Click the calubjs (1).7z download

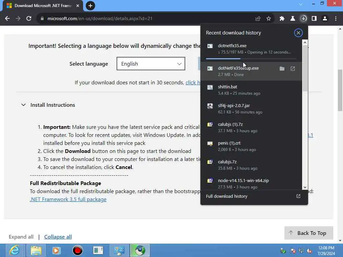point(251,127)
